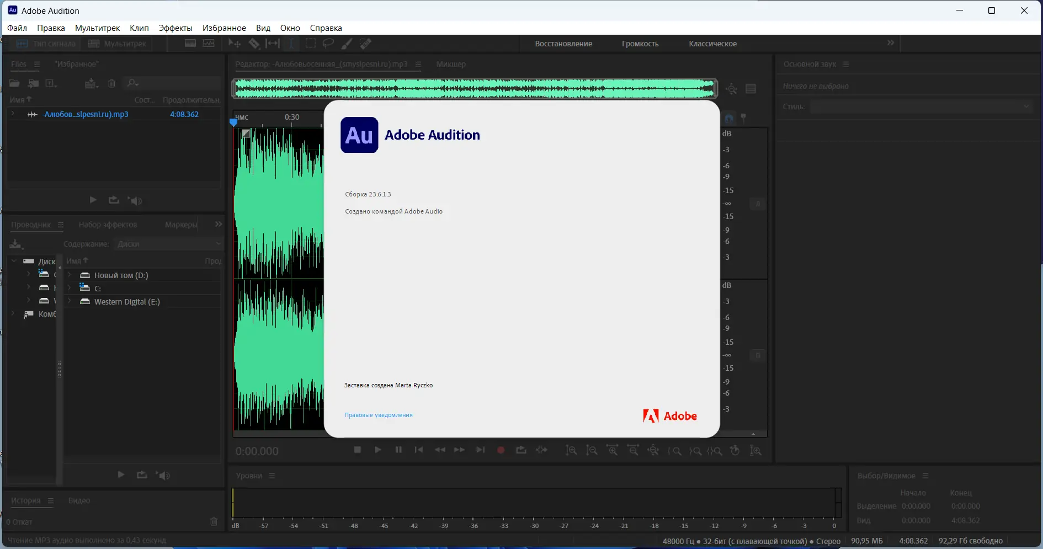Open the Правовые уведомления link

(x=378, y=415)
